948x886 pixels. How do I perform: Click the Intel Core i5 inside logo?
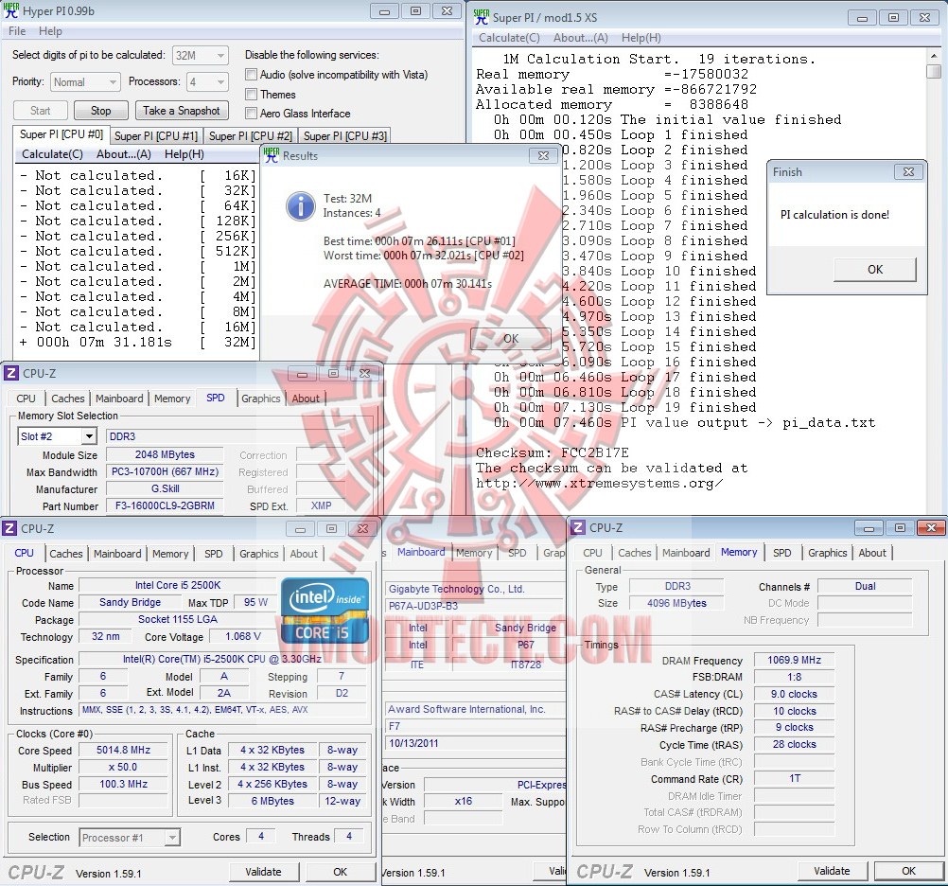click(x=325, y=611)
